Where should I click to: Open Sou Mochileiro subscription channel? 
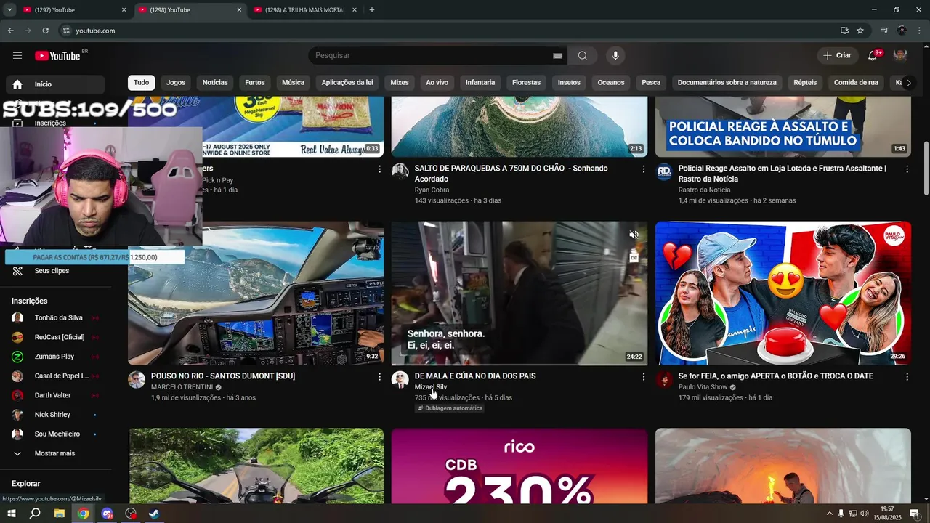pyautogui.click(x=55, y=434)
